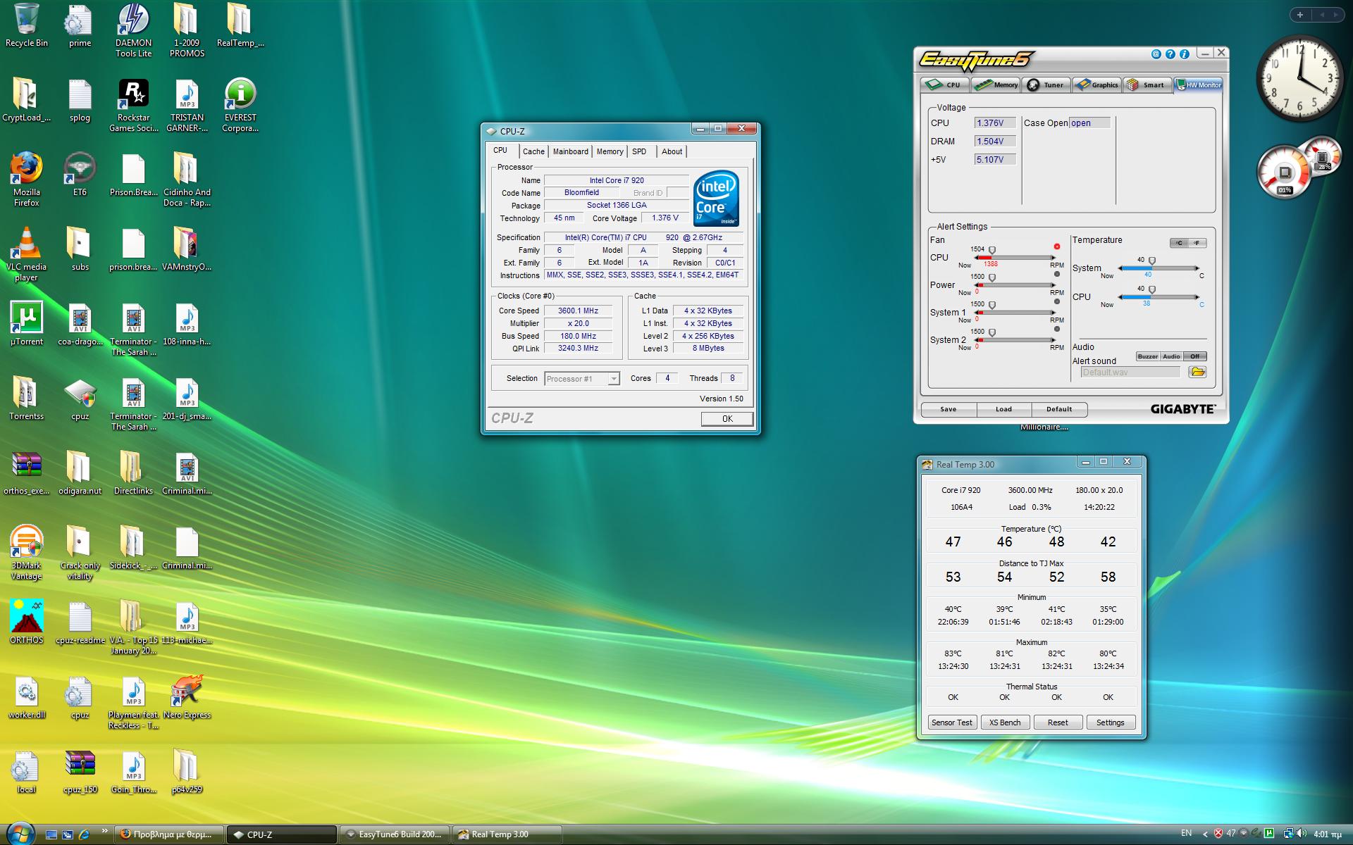
Task: Toggle the CPU fan alert indicator
Action: click(x=1056, y=246)
